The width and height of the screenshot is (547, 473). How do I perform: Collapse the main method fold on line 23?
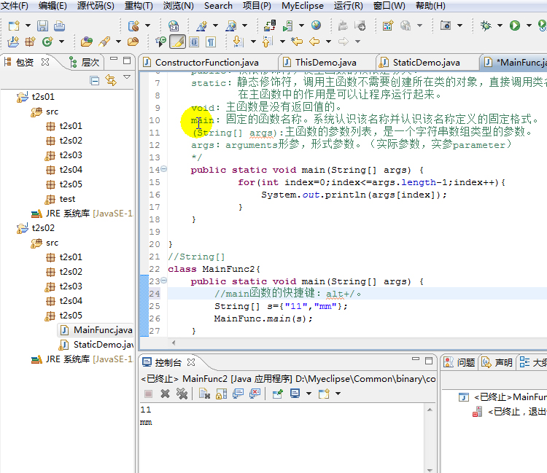click(163, 281)
